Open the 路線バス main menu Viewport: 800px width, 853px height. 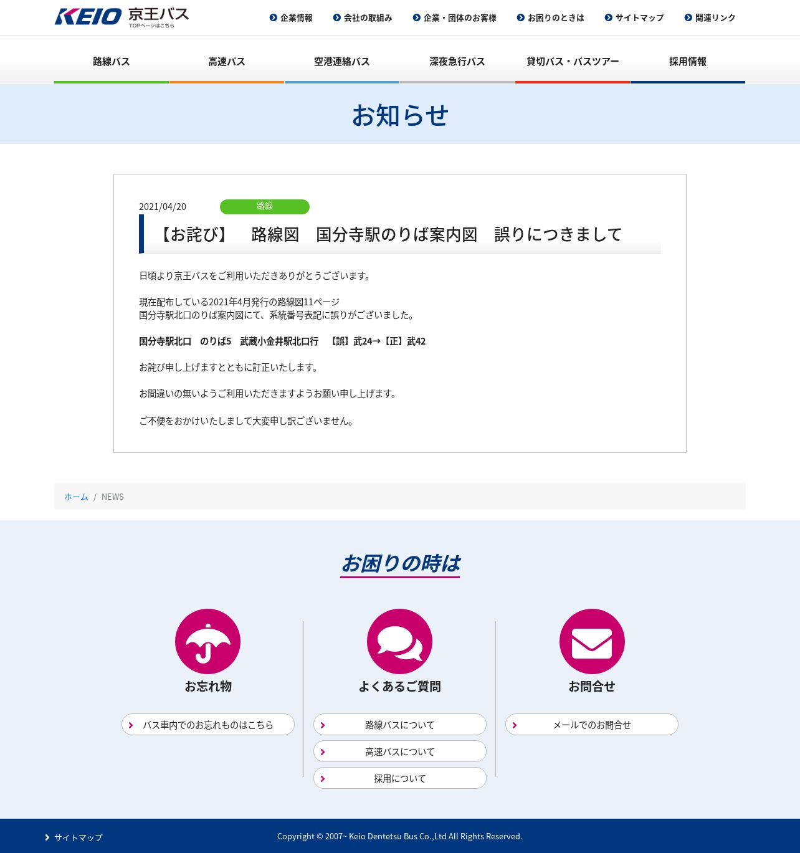pyautogui.click(x=112, y=61)
